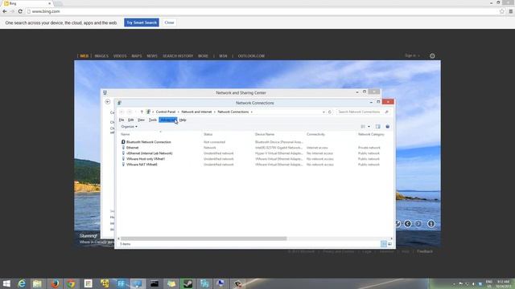Show previous Bing background image
Viewport: 515px width, 289px height.
[408, 224]
